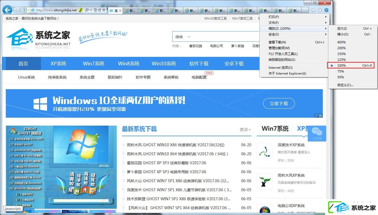Click 转到固定的网站(G) menu item
378x215 pixels.
[294, 60]
